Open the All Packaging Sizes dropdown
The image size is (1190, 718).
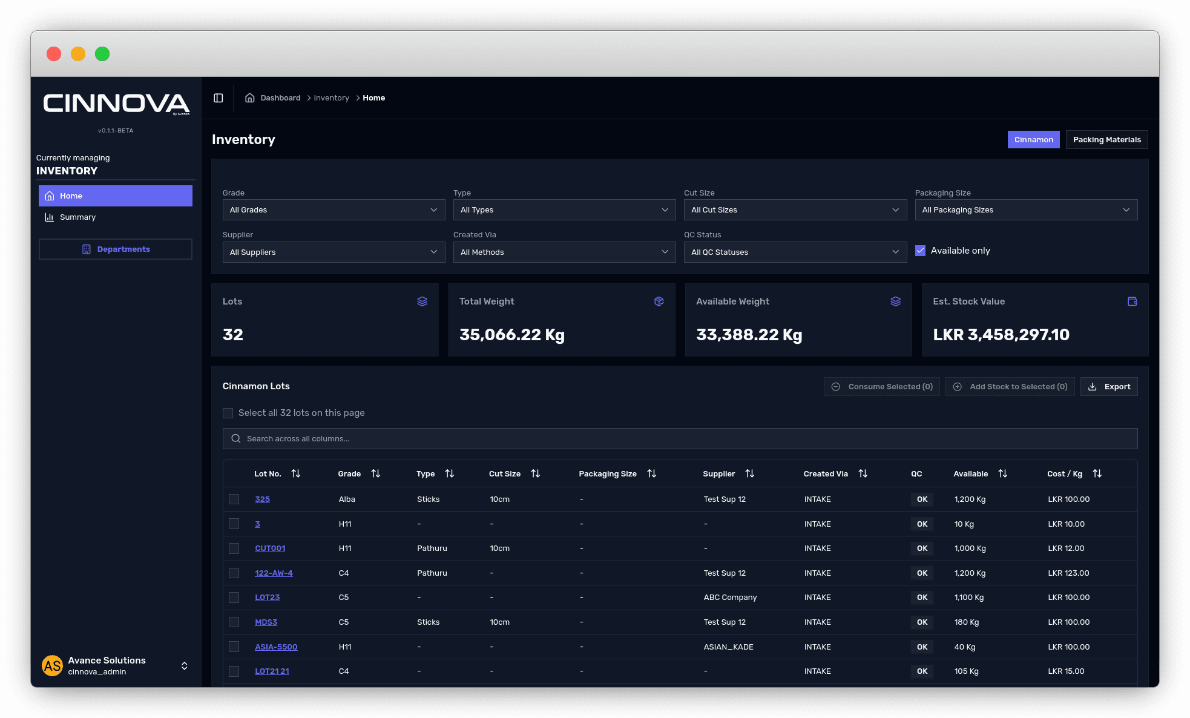(1026, 210)
